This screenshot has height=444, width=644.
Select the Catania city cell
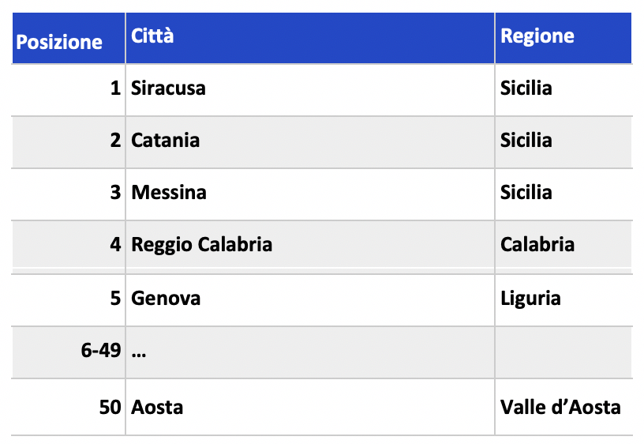(x=166, y=141)
